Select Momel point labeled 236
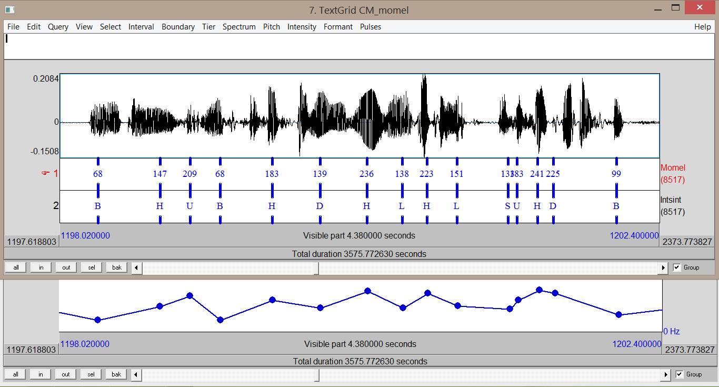This screenshot has width=719, height=387. (367, 174)
